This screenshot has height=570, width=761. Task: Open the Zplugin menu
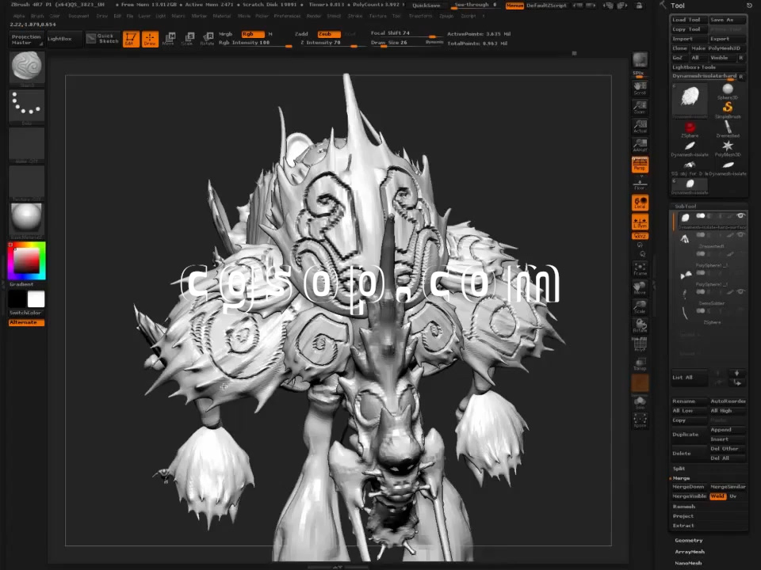coord(446,16)
